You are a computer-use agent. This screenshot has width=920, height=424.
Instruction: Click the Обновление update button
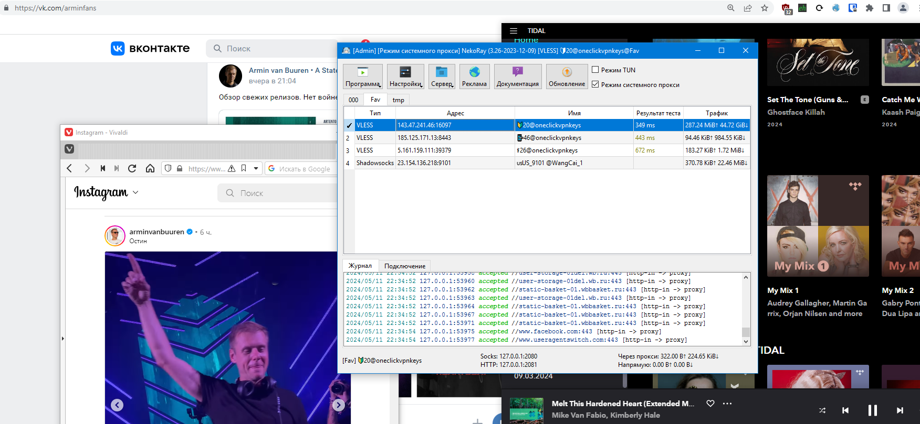point(567,77)
